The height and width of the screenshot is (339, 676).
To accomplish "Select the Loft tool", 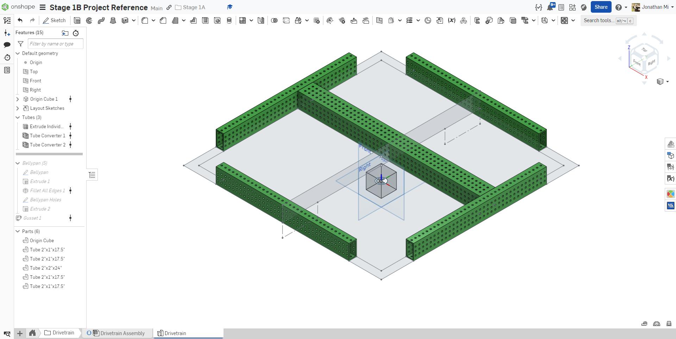I will click(113, 20).
